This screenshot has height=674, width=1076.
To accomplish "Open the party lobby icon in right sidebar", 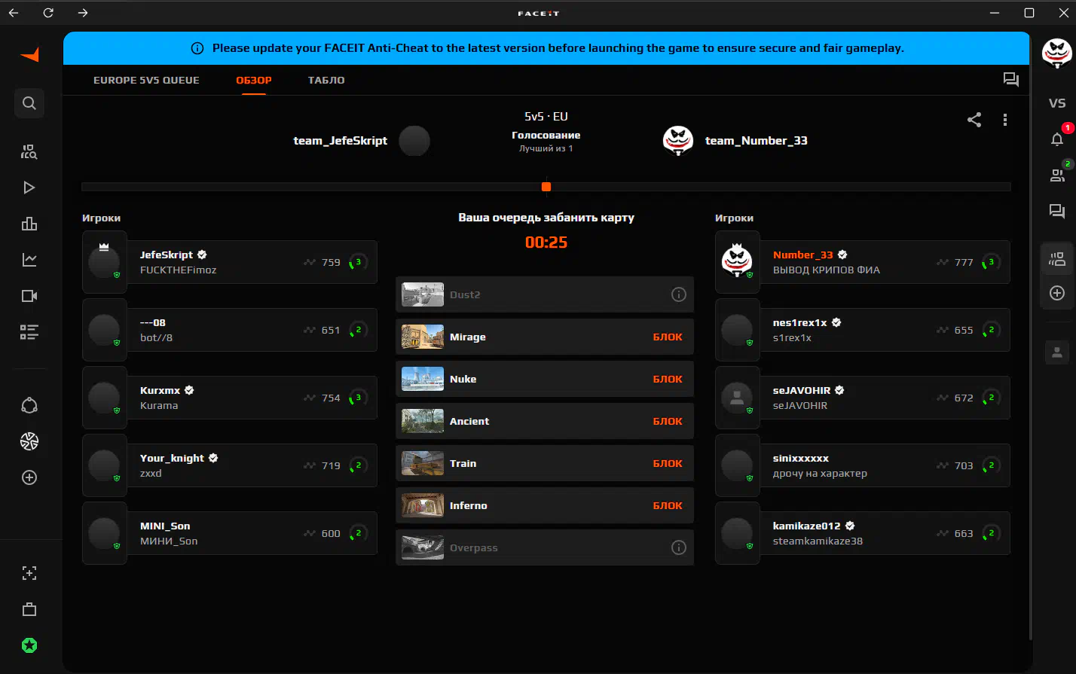I will (x=1057, y=260).
